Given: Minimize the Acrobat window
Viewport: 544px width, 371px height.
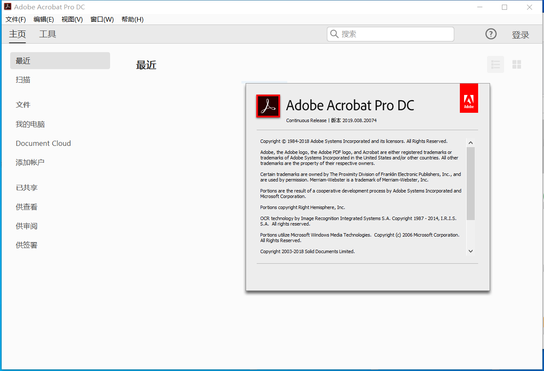Looking at the screenshot, I should 479,7.
